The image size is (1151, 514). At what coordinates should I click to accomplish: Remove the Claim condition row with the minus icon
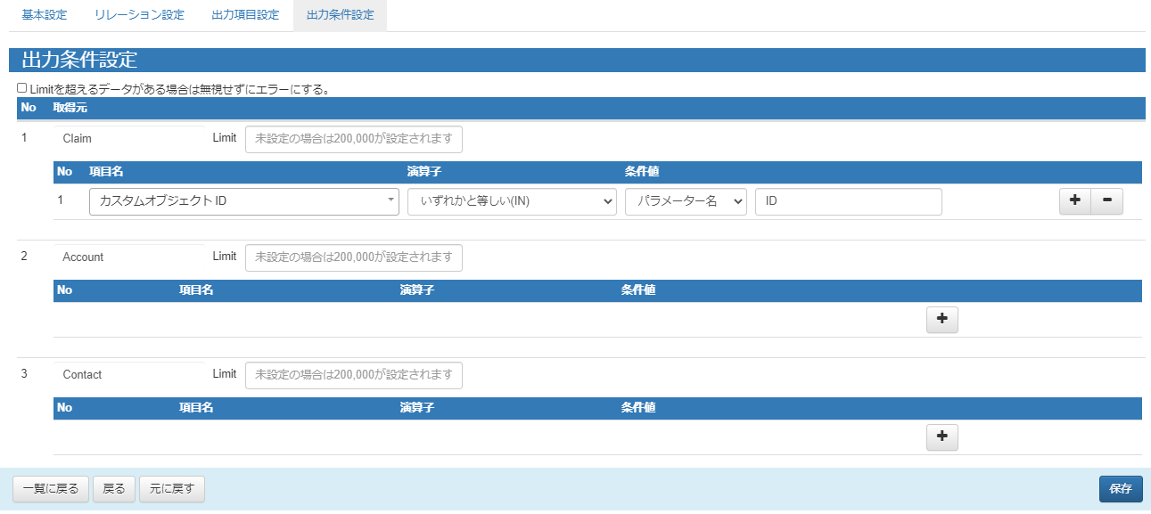(1106, 201)
